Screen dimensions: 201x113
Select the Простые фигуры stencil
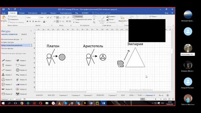click(x=7, y=48)
